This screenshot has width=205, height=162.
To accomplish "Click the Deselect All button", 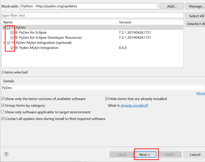I will (x=195, y=24).
